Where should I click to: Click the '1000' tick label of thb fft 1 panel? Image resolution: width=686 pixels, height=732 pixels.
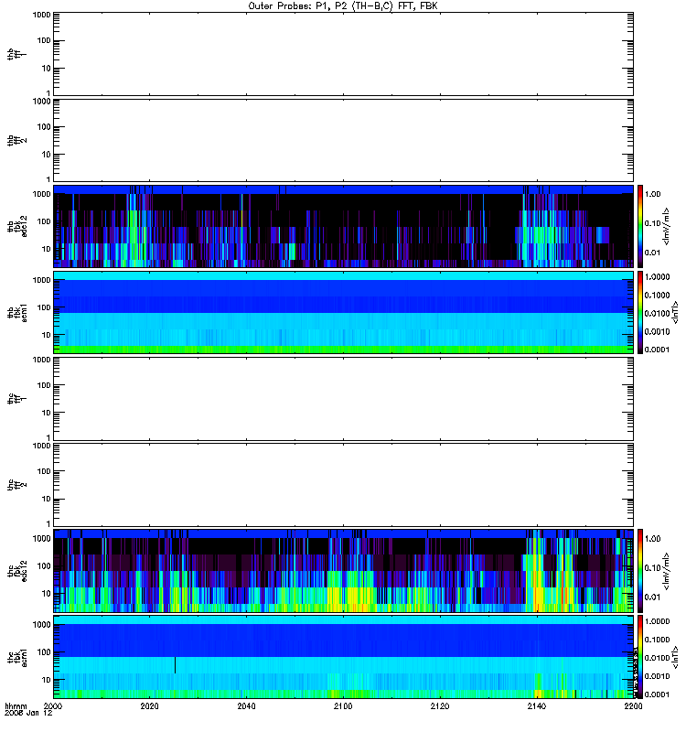point(41,15)
